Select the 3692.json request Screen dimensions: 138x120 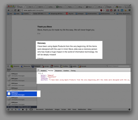pyautogui.click(x=22, y=84)
